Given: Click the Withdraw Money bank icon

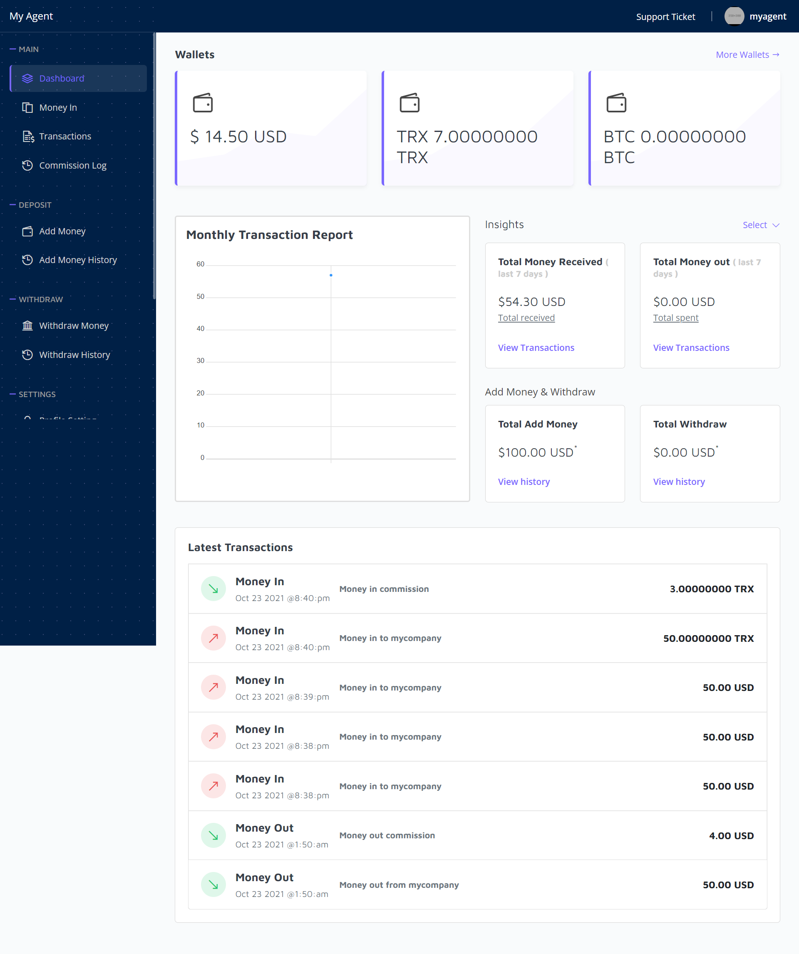Looking at the screenshot, I should click(27, 326).
